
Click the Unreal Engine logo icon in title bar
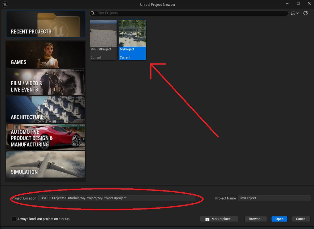point(5,4)
